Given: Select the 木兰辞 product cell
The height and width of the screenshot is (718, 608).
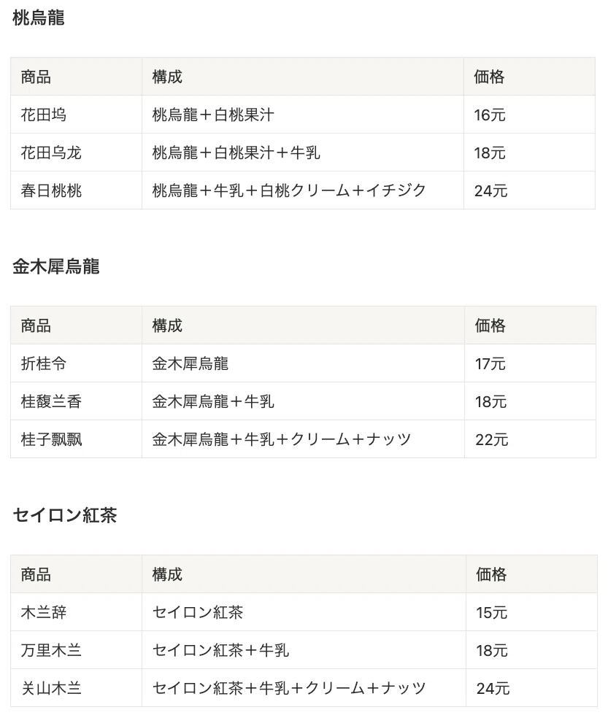Looking at the screenshot, I should point(76,612).
